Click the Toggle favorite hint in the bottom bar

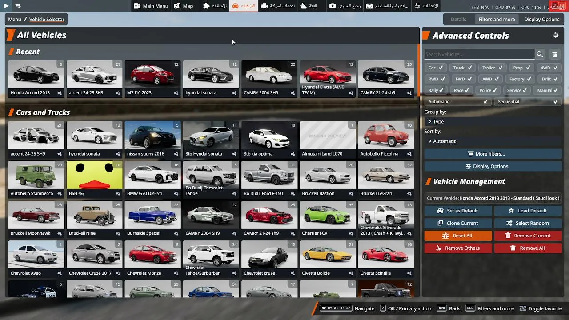(x=541, y=308)
